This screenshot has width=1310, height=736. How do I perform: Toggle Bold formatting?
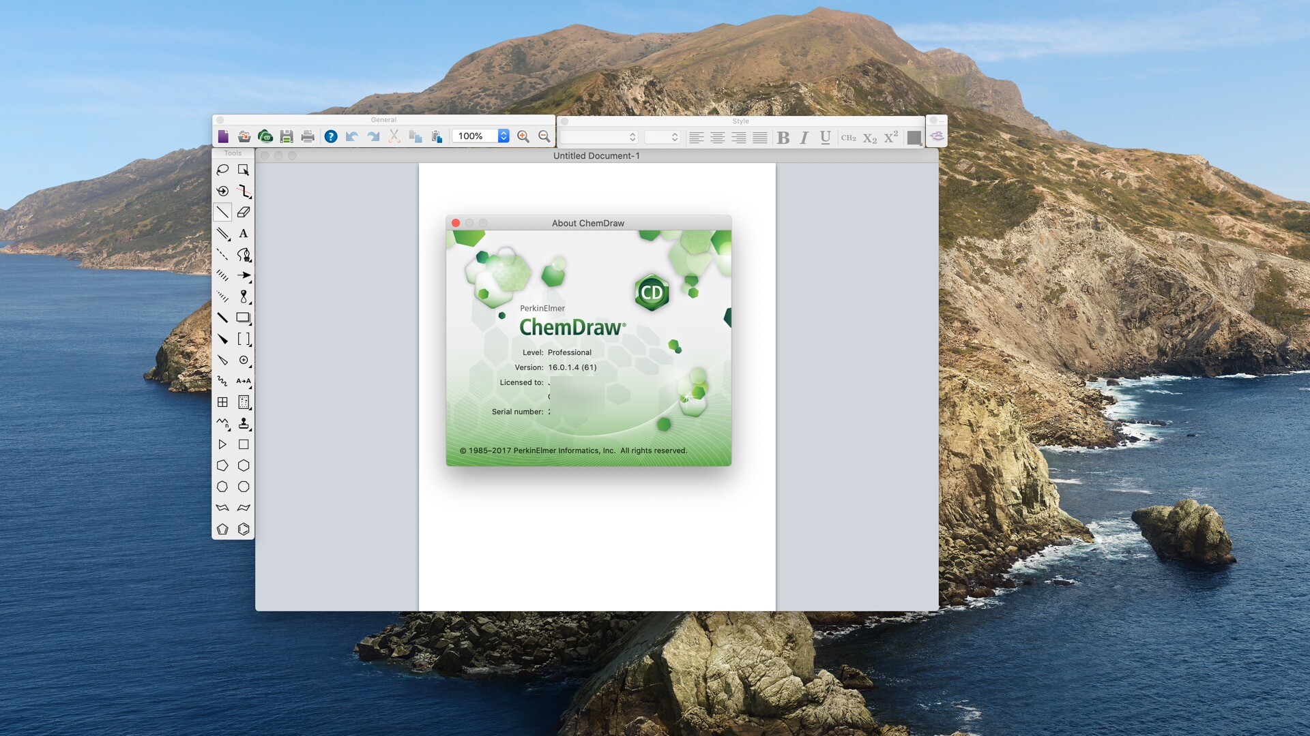[x=783, y=138]
